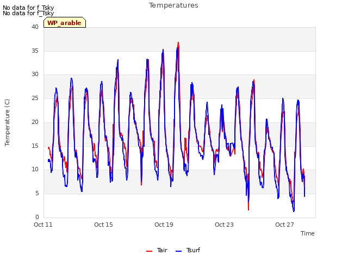This screenshot has height=261, width=348.
Task: Click the 25 y-axis tick label
Action: click(x=35, y=98)
